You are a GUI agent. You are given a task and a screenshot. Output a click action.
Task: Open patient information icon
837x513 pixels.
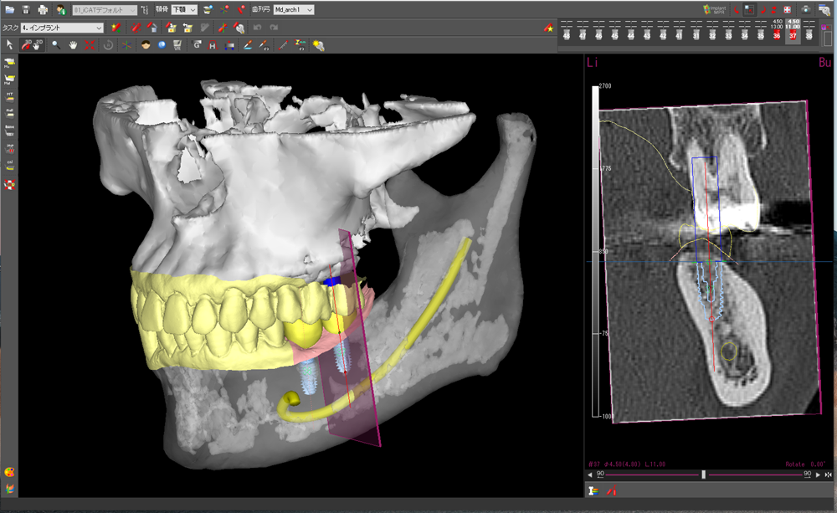tap(61, 9)
